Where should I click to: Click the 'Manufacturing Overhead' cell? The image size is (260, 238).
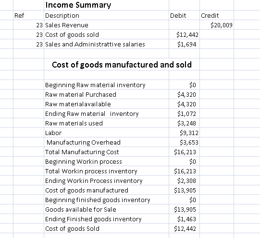click(x=107, y=142)
